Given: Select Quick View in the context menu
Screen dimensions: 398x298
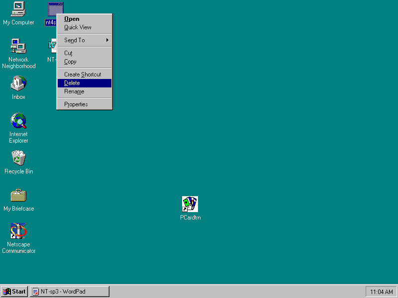Looking at the screenshot, I should [x=78, y=27].
